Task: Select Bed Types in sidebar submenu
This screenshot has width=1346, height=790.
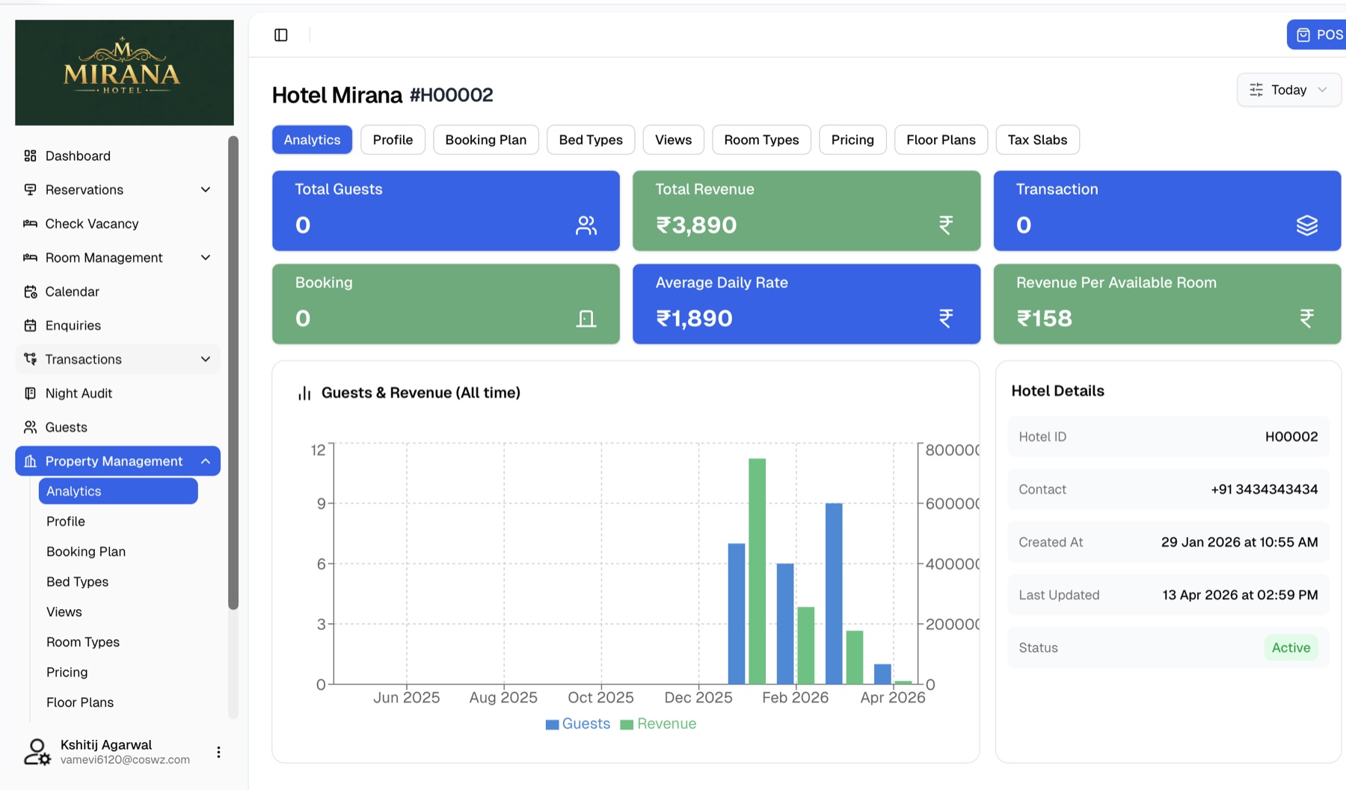Action: click(x=118, y=581)
